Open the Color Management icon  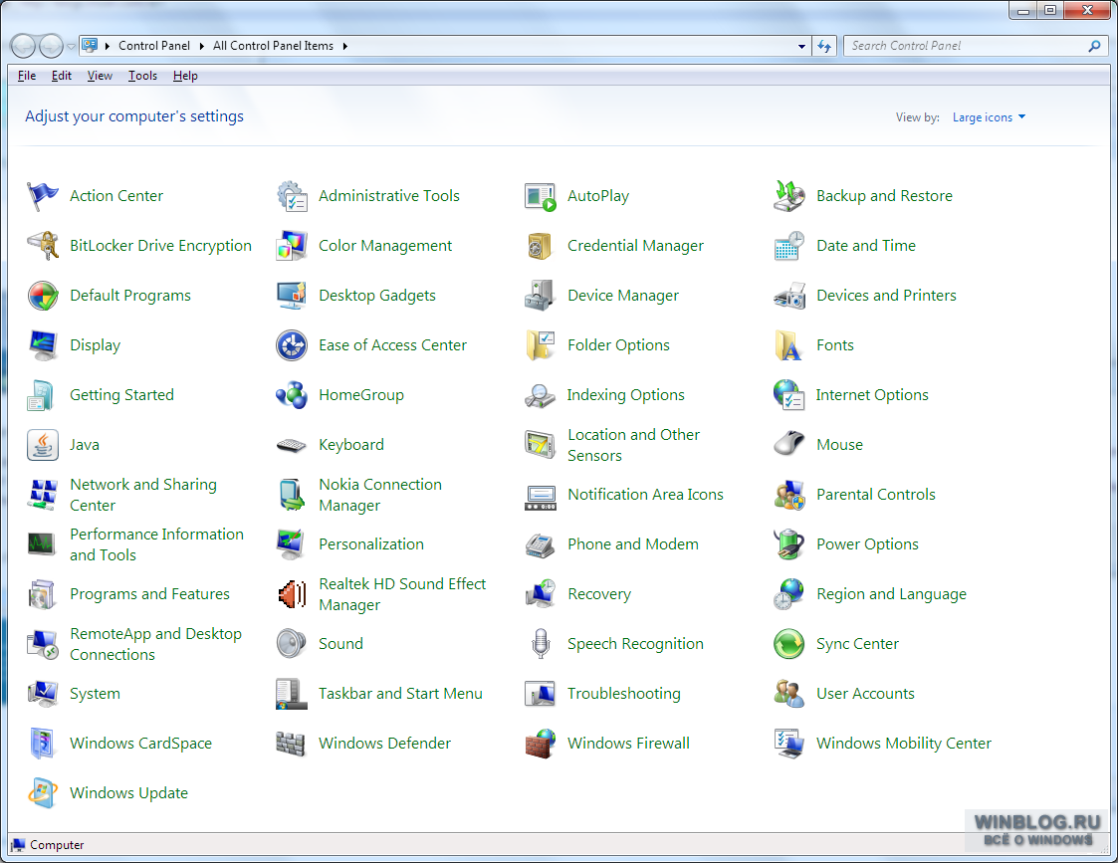coord(292,246)
